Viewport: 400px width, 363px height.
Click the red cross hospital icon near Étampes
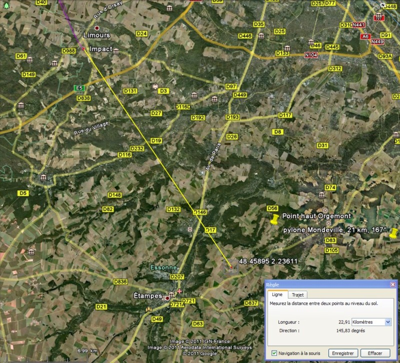click(179, 291)
